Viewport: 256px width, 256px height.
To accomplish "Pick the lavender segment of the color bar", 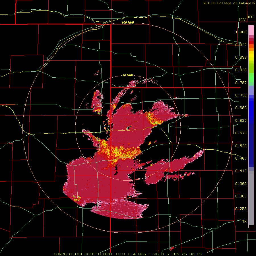I will [251, 90].
